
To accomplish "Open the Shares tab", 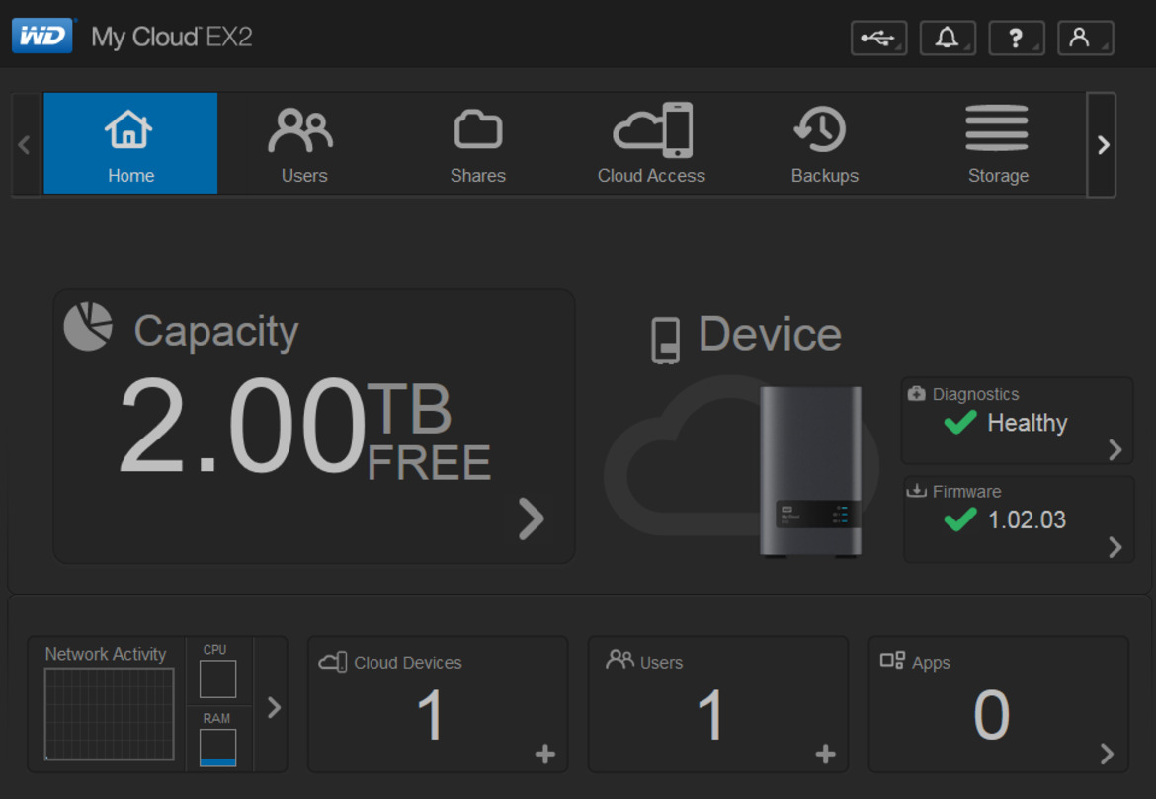I will (x=478, y=143).
